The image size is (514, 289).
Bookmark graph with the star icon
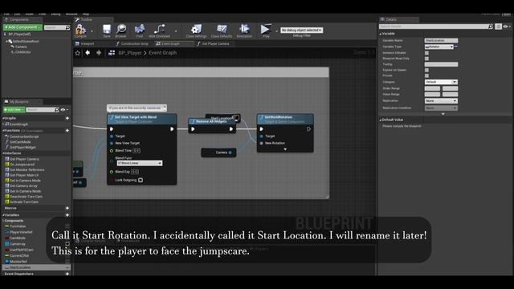77,53
